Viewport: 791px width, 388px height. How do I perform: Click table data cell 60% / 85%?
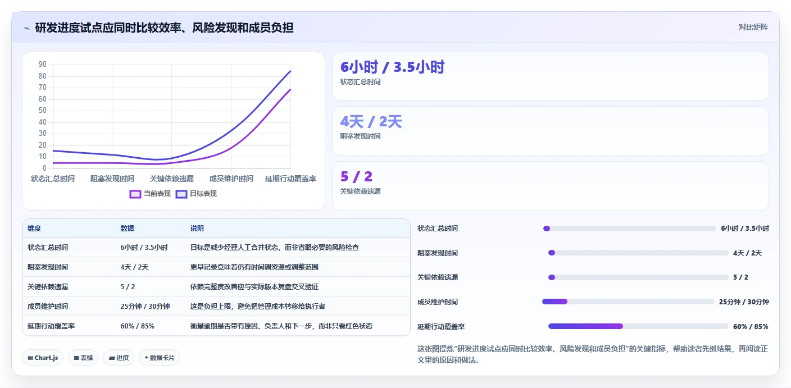[137, 326]
